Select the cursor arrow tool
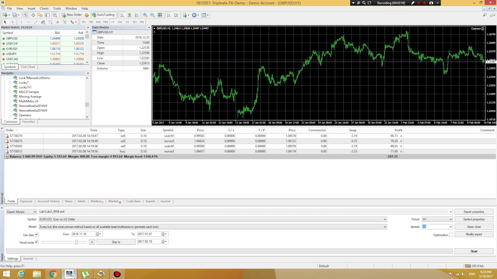 coord(5,22)
